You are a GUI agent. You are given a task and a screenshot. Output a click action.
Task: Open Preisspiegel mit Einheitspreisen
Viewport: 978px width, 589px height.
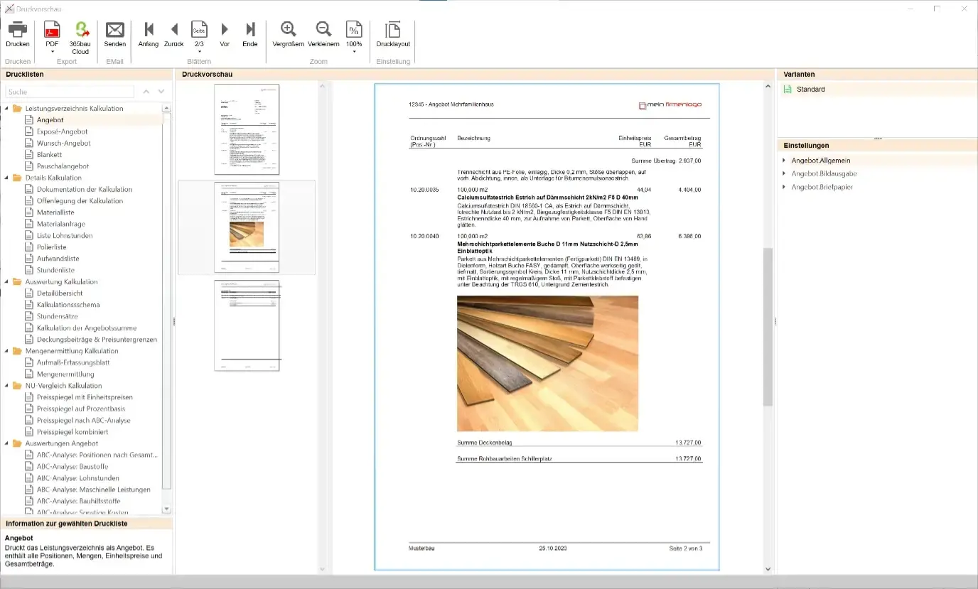85,397
